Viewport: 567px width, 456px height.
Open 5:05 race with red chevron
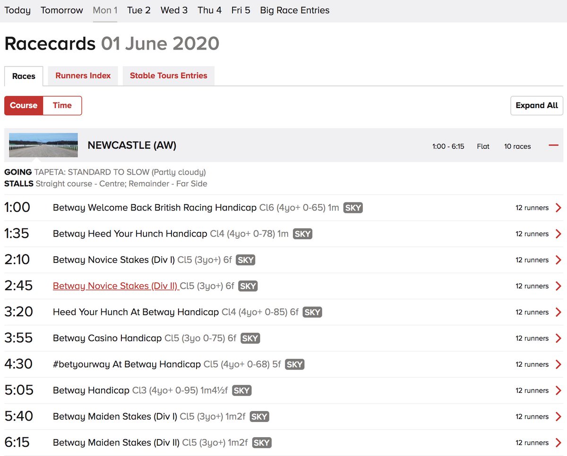(x=558, y=390)
